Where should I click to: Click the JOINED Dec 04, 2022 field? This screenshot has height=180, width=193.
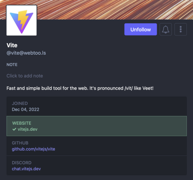tap(96, 106)
